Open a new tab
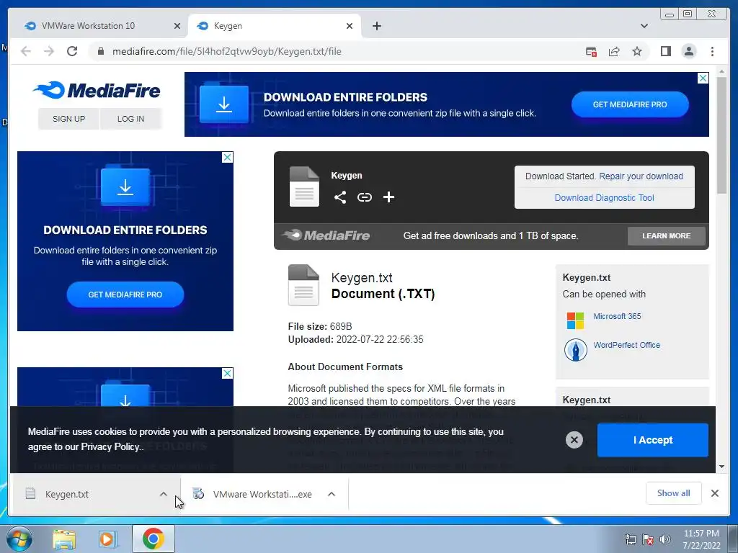Viewport: 738px width, 553px height. 376,26
